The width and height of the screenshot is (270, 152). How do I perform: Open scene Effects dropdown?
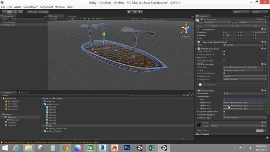click(x=100, y=19)
